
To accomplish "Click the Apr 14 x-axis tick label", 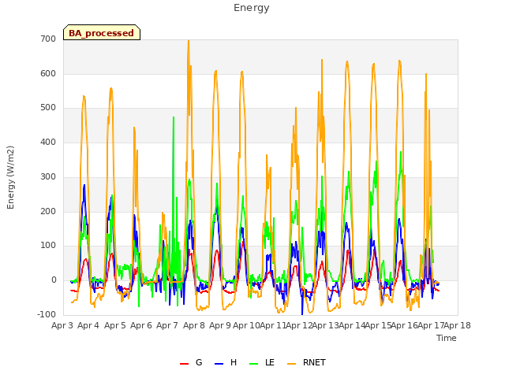I will coord(352,325).
